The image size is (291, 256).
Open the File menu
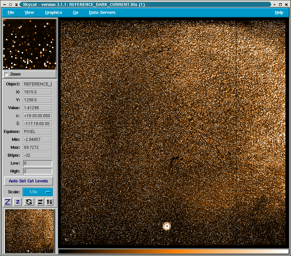point(11,13)
